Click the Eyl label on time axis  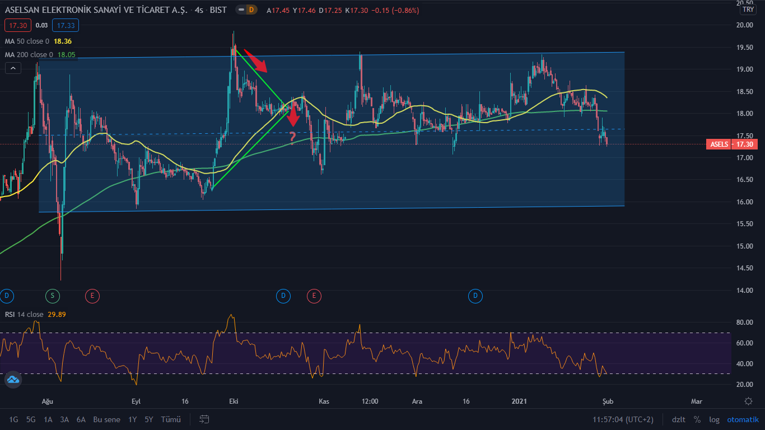[x=136, y=401]
